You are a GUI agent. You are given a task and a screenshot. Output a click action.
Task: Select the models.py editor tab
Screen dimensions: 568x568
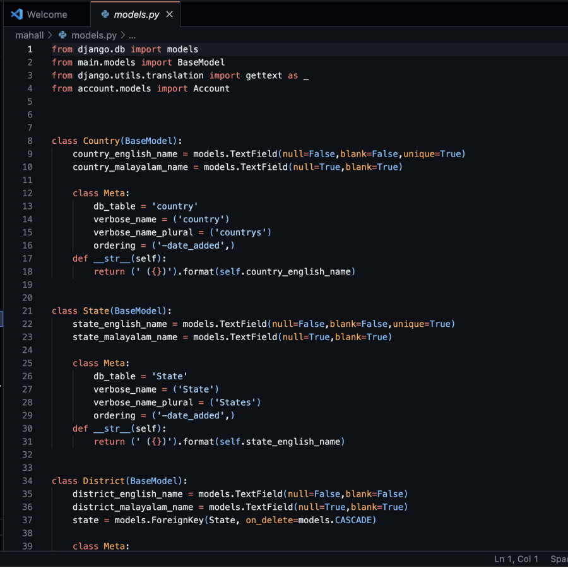tap(136, 15)
